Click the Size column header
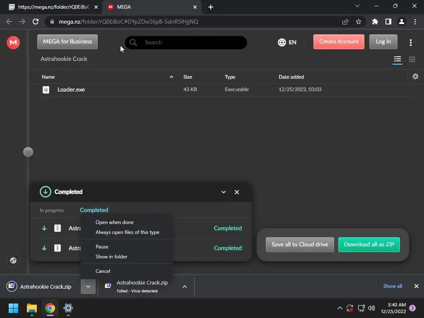 point(188,77)
